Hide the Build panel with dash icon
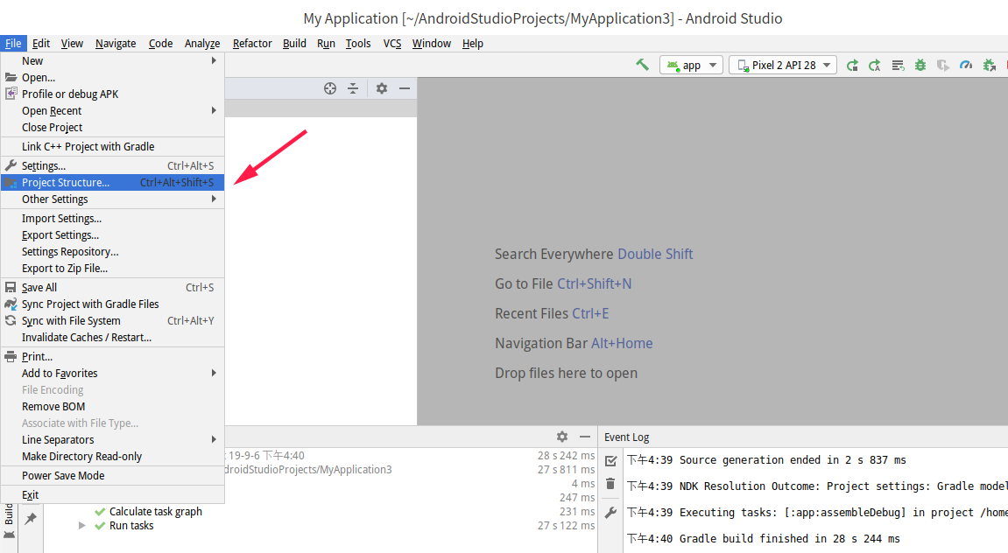Screen dimensions: 1008x553 tap(585, 437)
